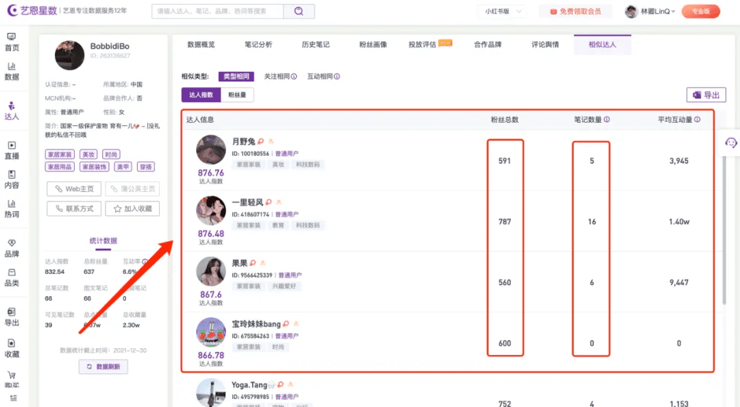The height and width of the screenshot is (407, 740).
Task: Switch to 相似达人 tab
Action: (x=602, y=45)
